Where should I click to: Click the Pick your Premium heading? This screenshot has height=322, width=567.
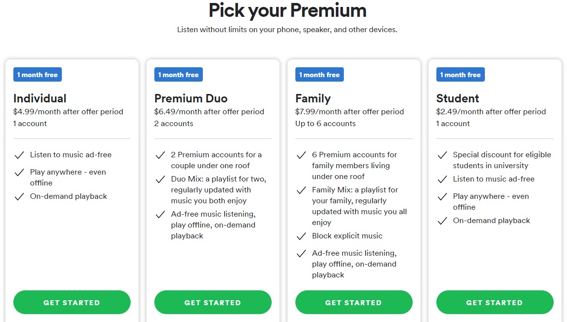coord(287,10)
